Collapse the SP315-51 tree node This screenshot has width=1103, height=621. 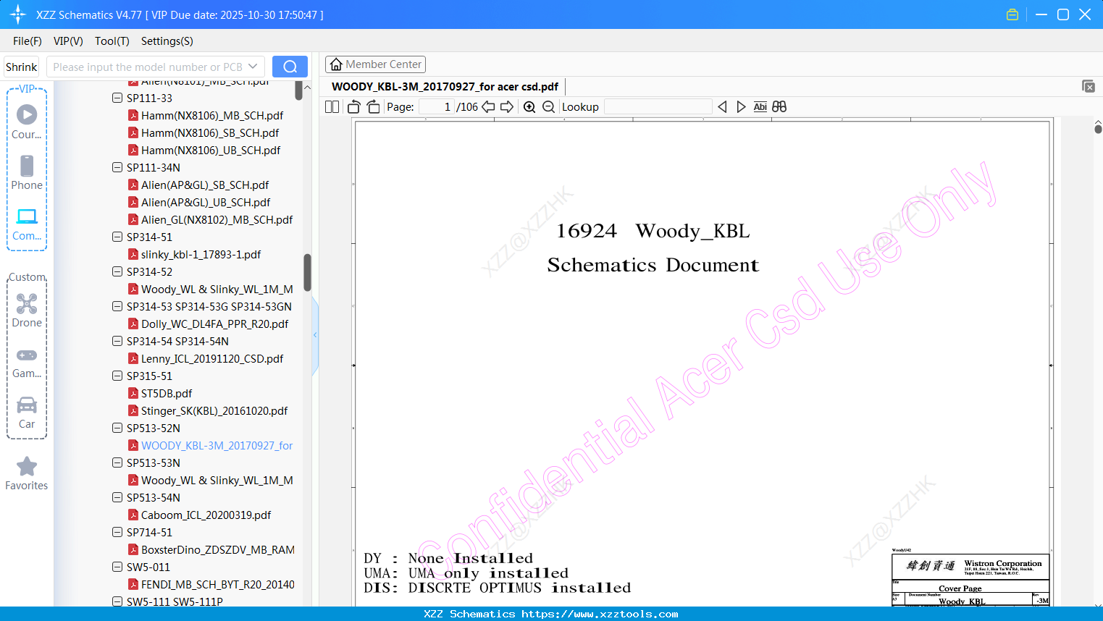117,376
